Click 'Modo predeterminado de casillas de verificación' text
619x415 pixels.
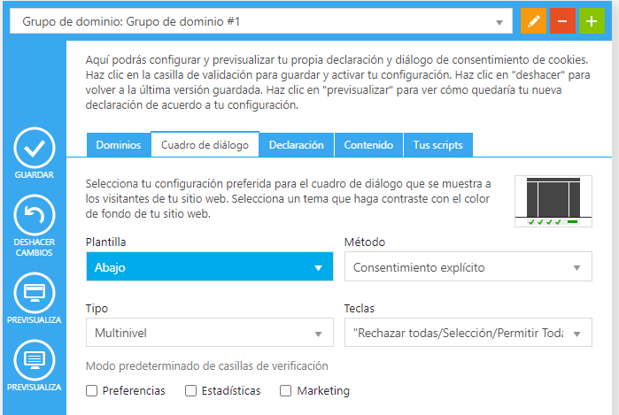coord(207,366)
